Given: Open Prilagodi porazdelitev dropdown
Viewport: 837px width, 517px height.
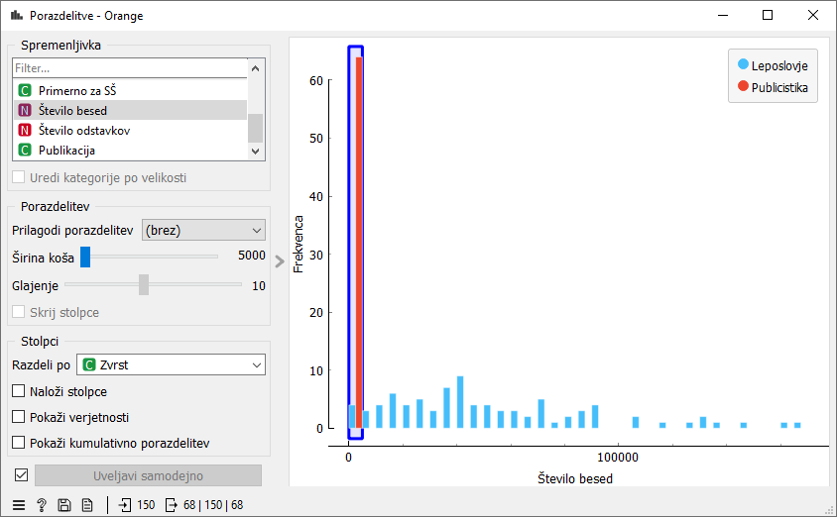Looking at the screenshot, I should pos(203,230).
